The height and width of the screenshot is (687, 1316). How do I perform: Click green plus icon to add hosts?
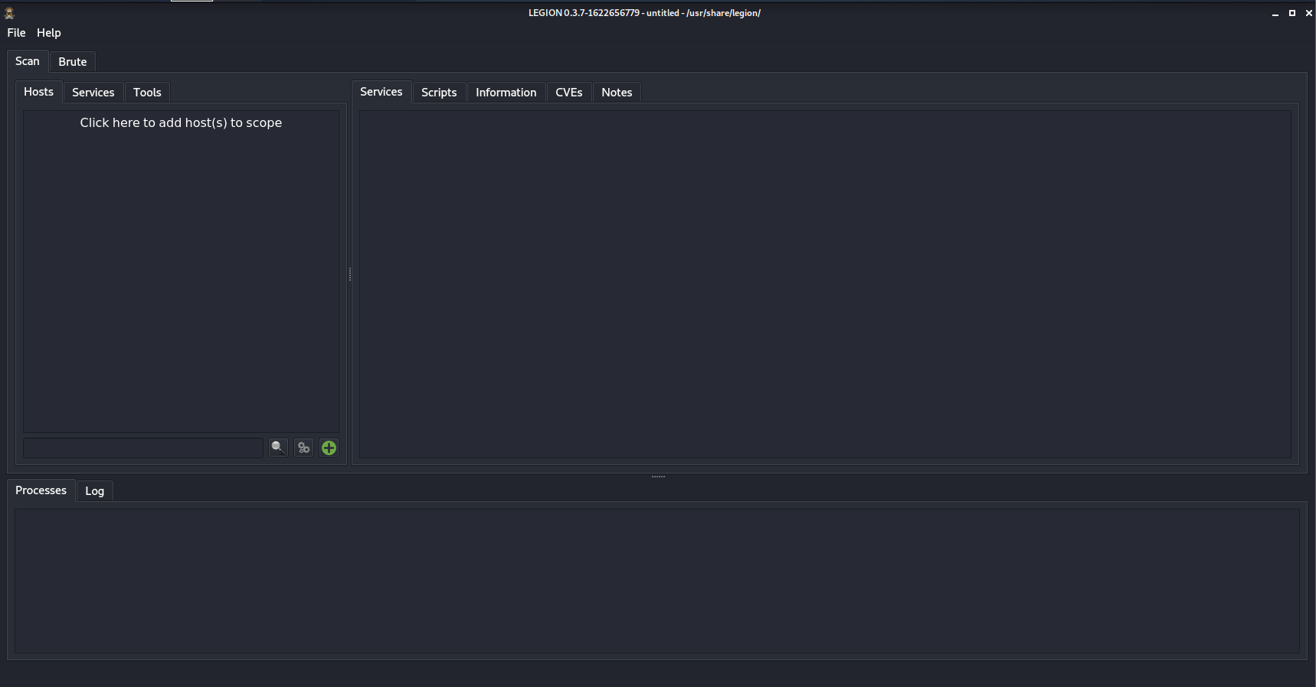tap(329, 448)
